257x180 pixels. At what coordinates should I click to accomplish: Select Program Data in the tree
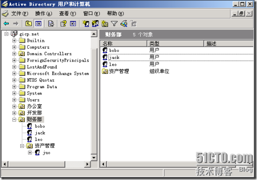42,87
